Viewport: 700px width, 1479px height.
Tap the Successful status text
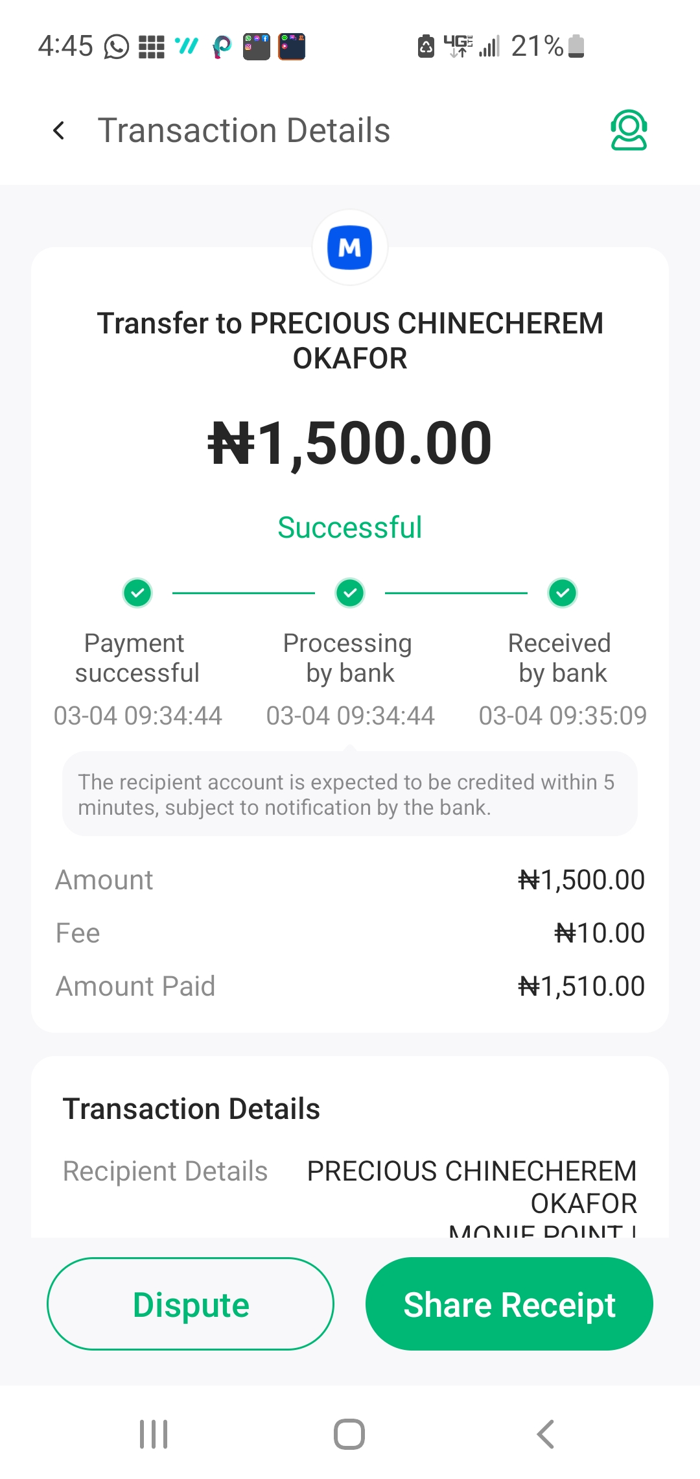[350, 527]
